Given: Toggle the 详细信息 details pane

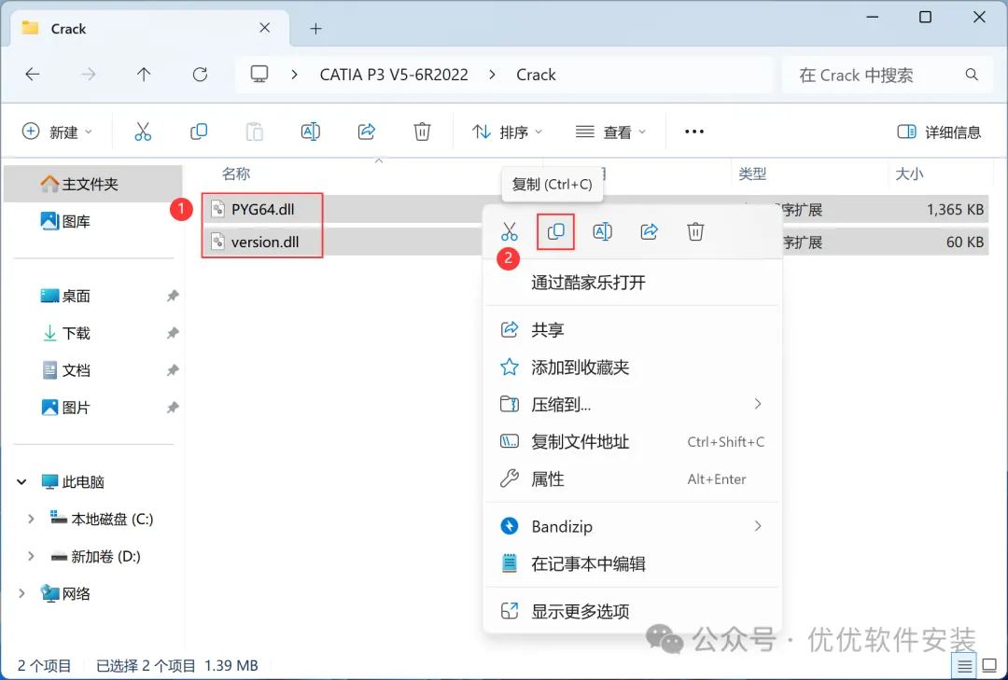Looking at the screenshot, I should (x=939, y=132).
